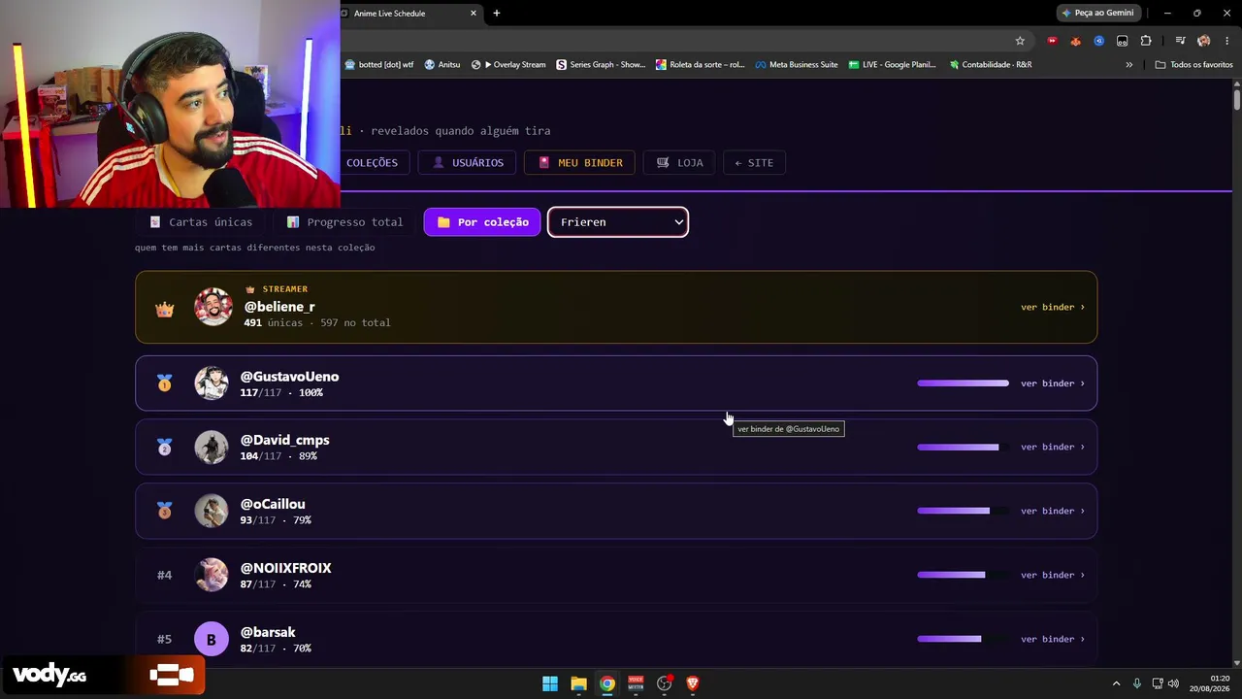The width and height of the screenshot is (1242, 699).
Task: Open the MEU BINDER nav tab
Action: click(x=579, y=163)
